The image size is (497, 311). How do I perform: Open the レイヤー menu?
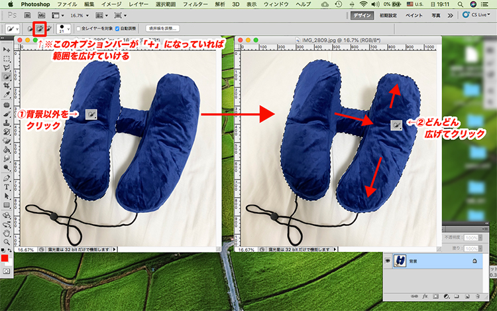[138, 4]
